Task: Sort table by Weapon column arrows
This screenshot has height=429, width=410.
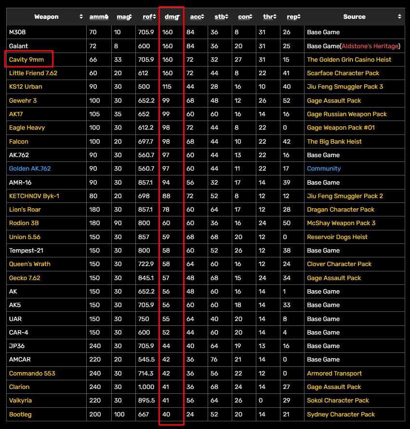Action: [81, 17]
